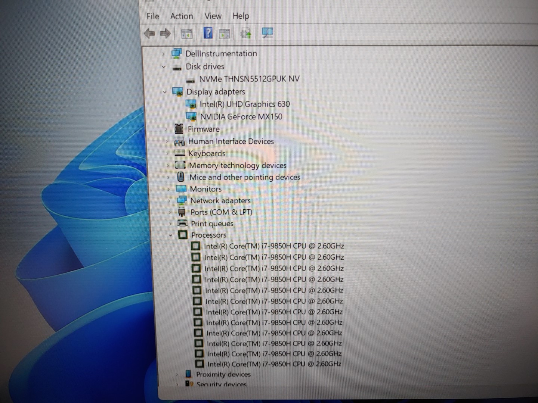Screen dimensions: 538x403
Task: Click the Show/Hide console tree icon
Action: (187, 34)
